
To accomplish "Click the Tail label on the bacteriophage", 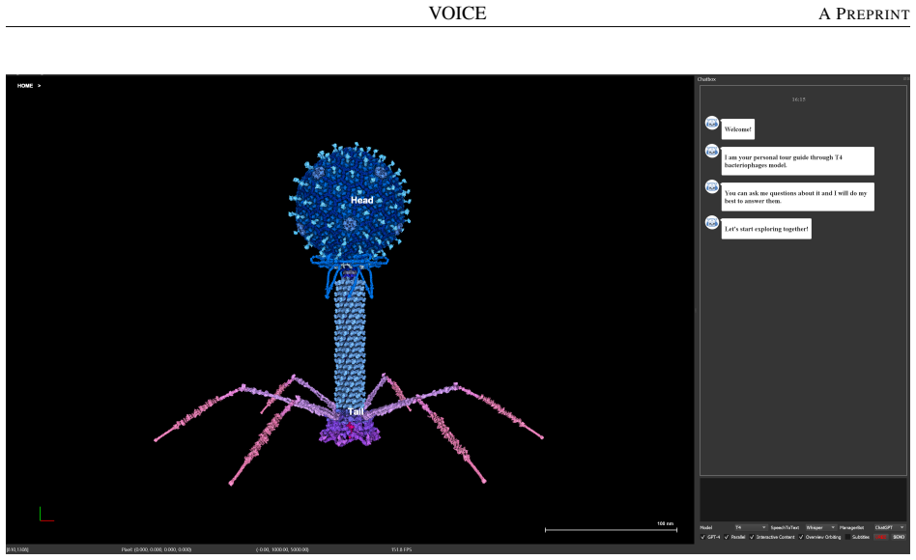I will (x=356, y=411).
